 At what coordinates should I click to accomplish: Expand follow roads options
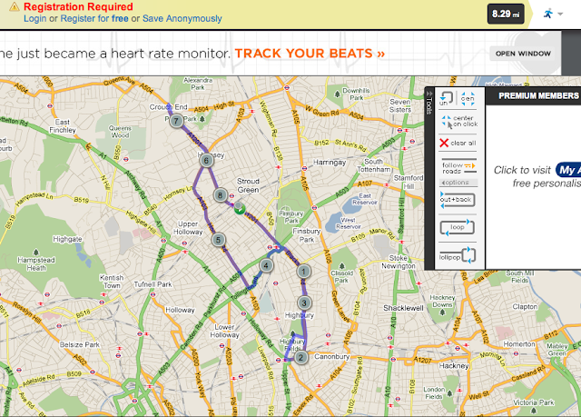point(458,183)
